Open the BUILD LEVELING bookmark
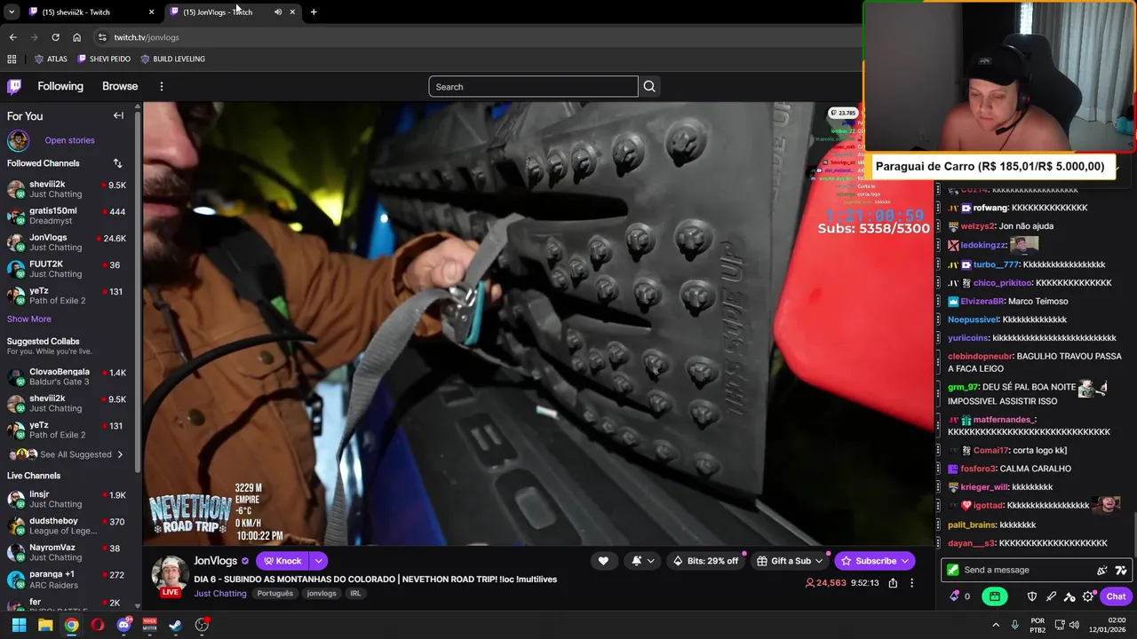Viewport: 1137px width, 639px height. point(172,59)
